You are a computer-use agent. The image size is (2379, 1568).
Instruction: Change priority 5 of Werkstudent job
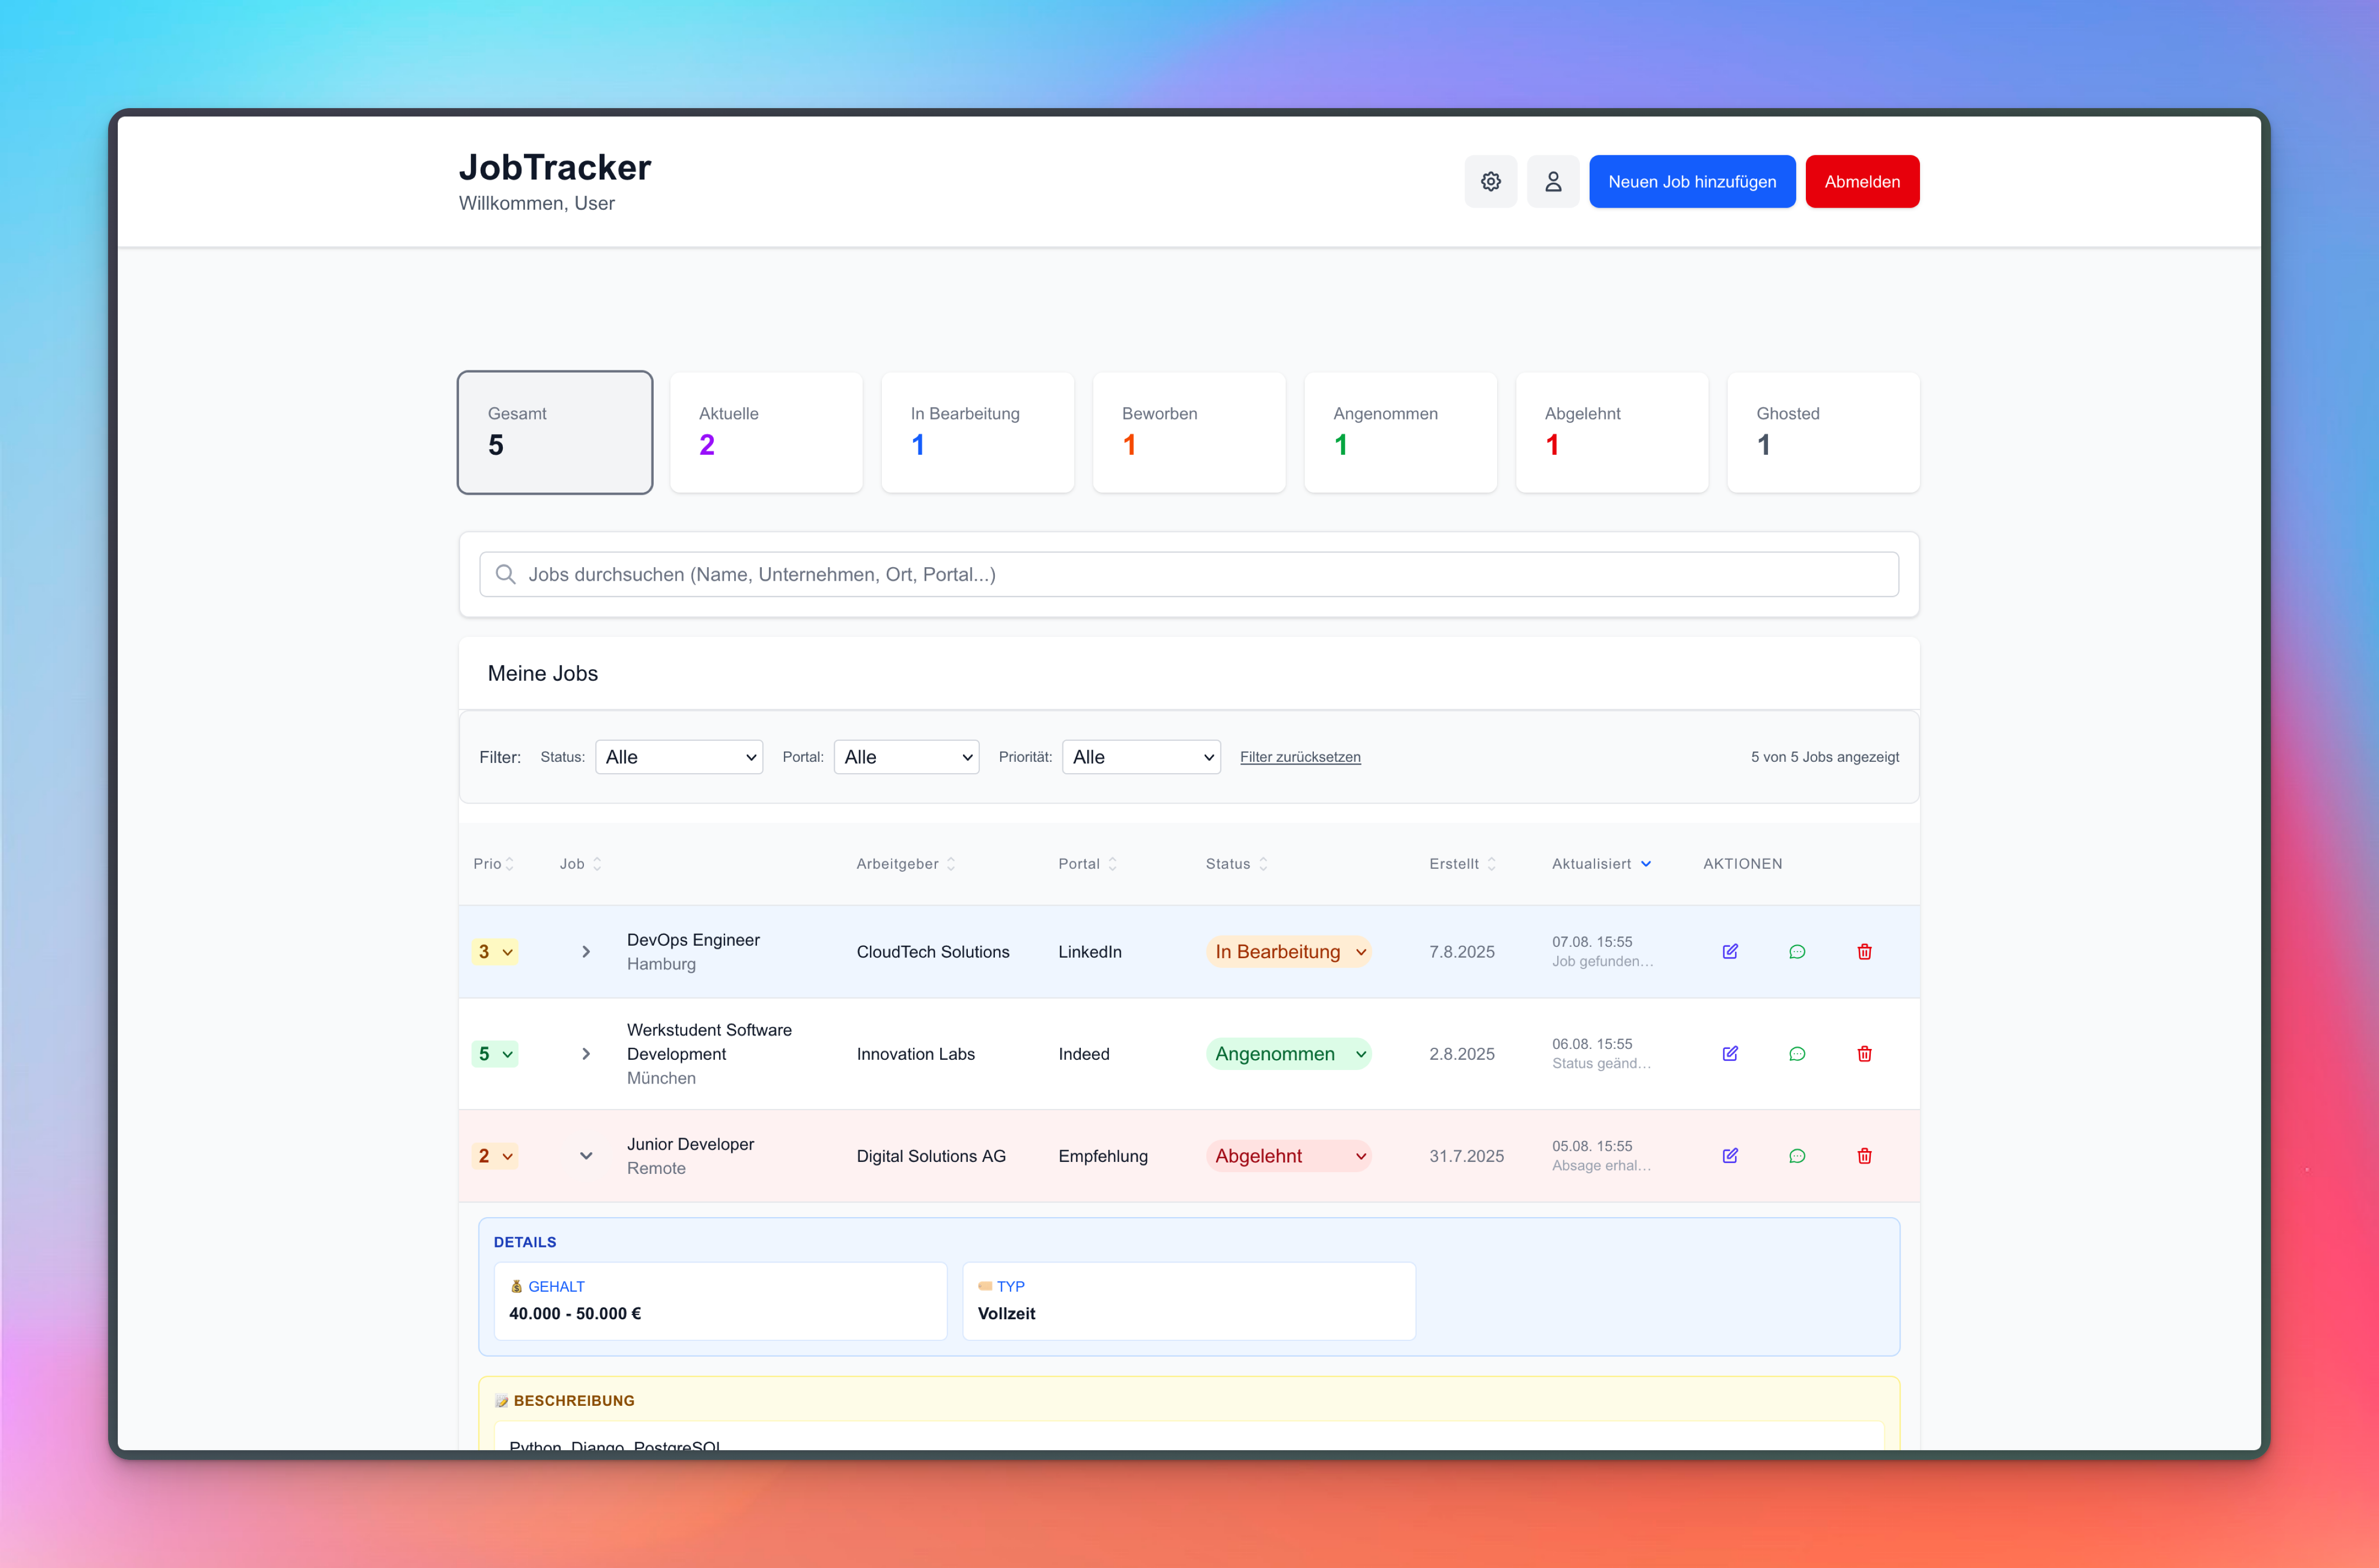click(494, 1053)
